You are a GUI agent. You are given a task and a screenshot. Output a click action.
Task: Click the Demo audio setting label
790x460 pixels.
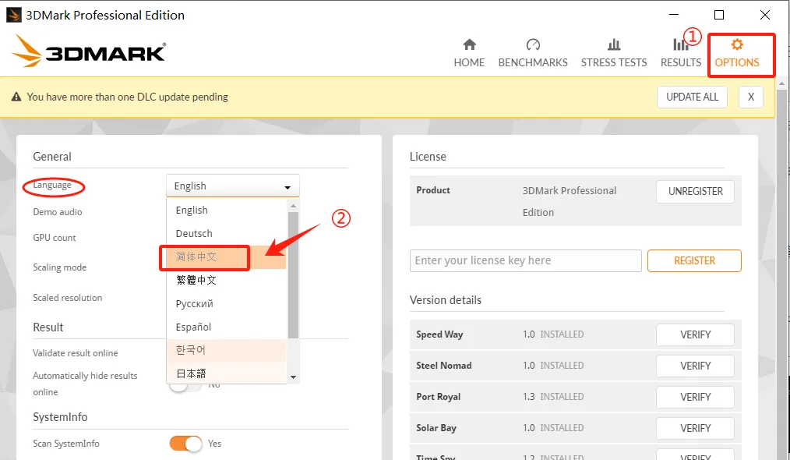click(58, 212)
